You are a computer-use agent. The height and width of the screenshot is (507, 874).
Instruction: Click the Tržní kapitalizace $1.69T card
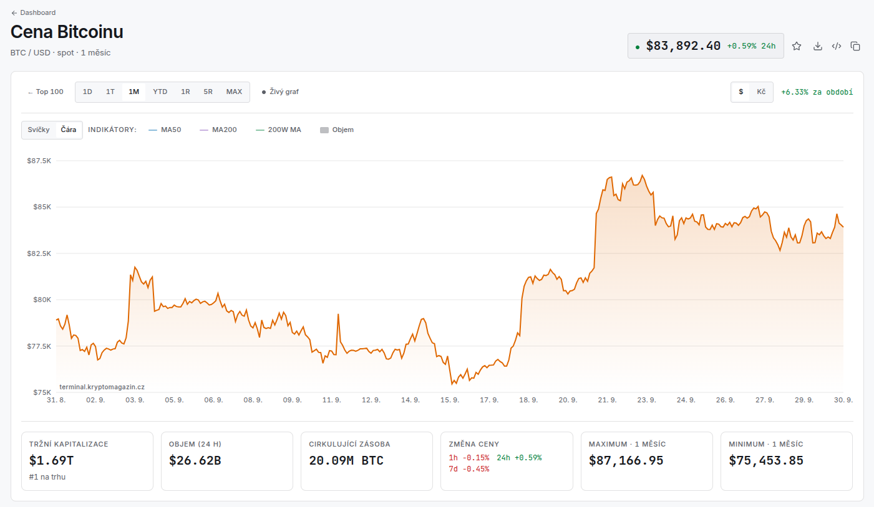click(87, 461)
